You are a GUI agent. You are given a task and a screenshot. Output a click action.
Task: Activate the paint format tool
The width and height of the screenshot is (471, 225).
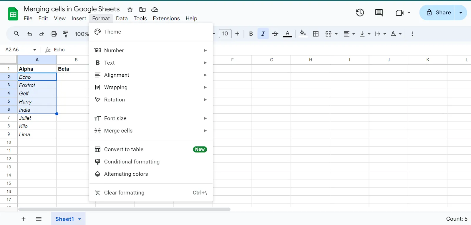[66, 34]
